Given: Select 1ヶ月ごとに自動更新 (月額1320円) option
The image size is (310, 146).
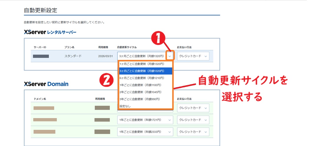Looking at the screenshot, I should tap(146, 64).
